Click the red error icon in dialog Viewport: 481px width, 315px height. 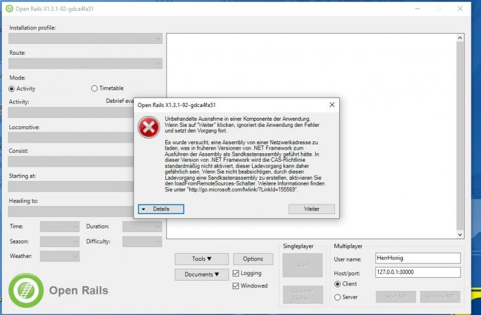click(149, 127)
